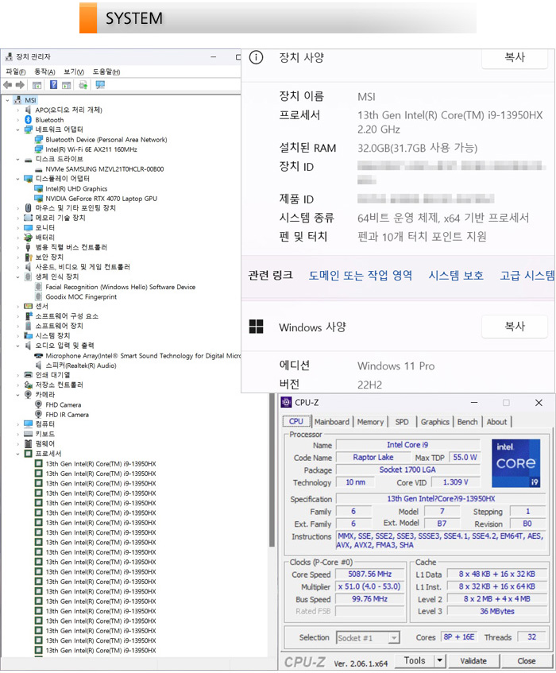Select the FHD Camera device

[63, 404]
